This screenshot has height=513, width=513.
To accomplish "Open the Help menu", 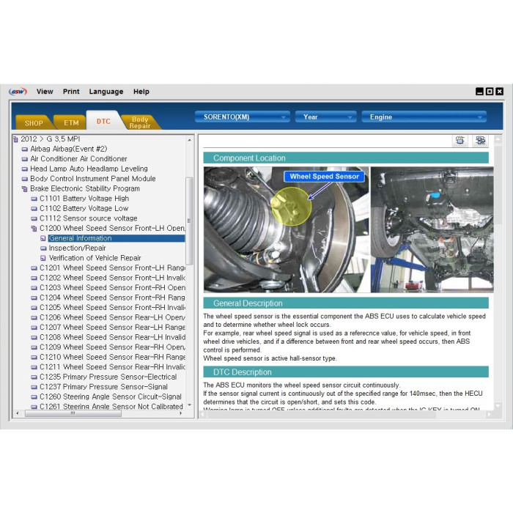I will click(x=141, y=92).
